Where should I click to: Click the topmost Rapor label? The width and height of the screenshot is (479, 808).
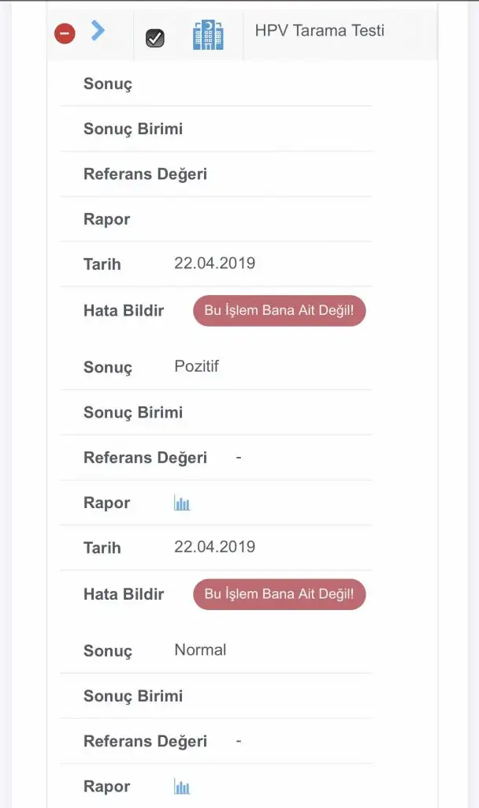click(x=106, y=219)
